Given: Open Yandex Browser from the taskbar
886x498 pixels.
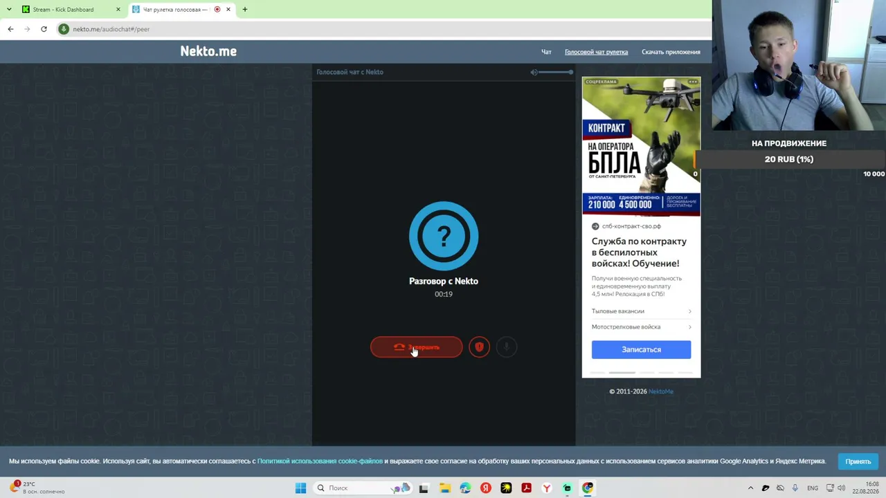Looking at the screenshot, I should tap(547, 488).
